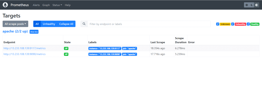262x102 pixels.
Task: Show only Unhealthy targets
Action: click(49, 24)
